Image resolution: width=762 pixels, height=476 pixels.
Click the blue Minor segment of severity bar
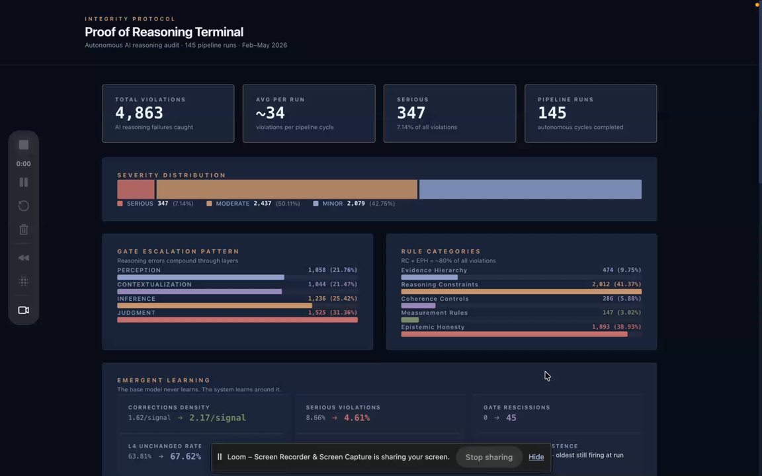click(x=530, y=189)
